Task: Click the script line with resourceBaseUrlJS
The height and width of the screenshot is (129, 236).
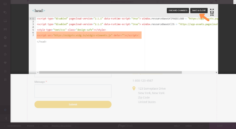Action: (x=127, y=24)
